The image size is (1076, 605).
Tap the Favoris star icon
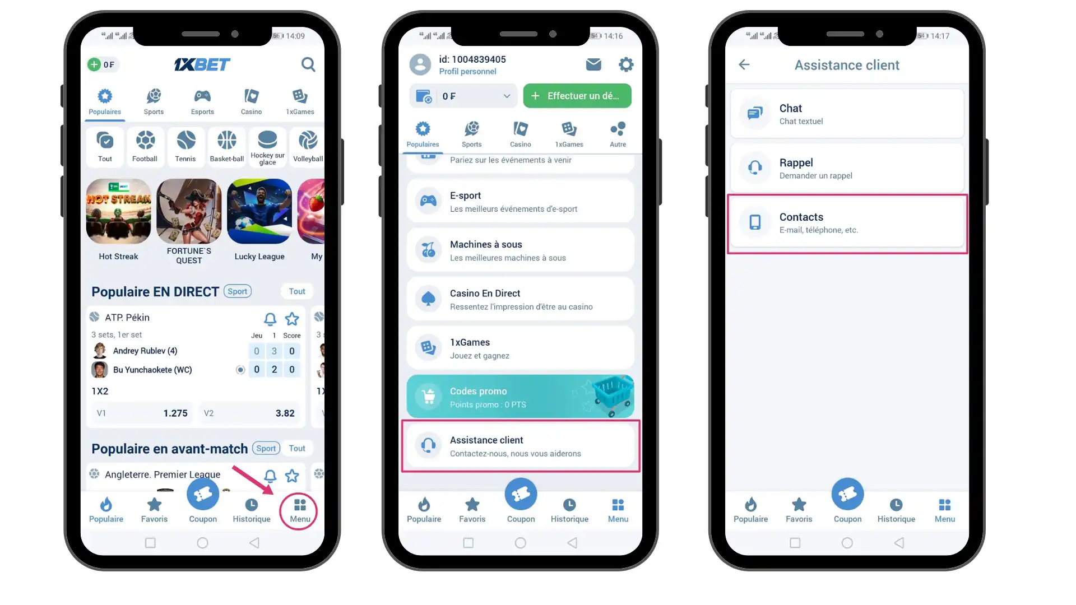[154, 505]
